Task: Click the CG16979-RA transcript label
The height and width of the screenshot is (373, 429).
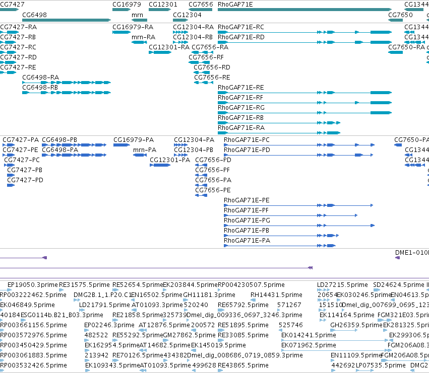Action: tap(133, 27)
